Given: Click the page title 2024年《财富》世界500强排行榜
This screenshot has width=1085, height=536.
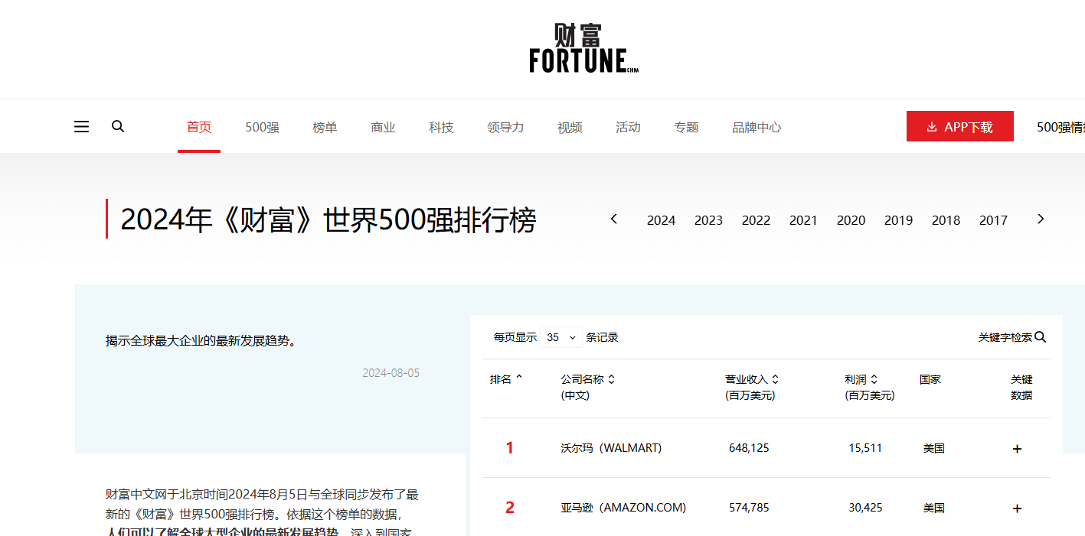Looking at the screenshot, I should click(x=328, y=220).
